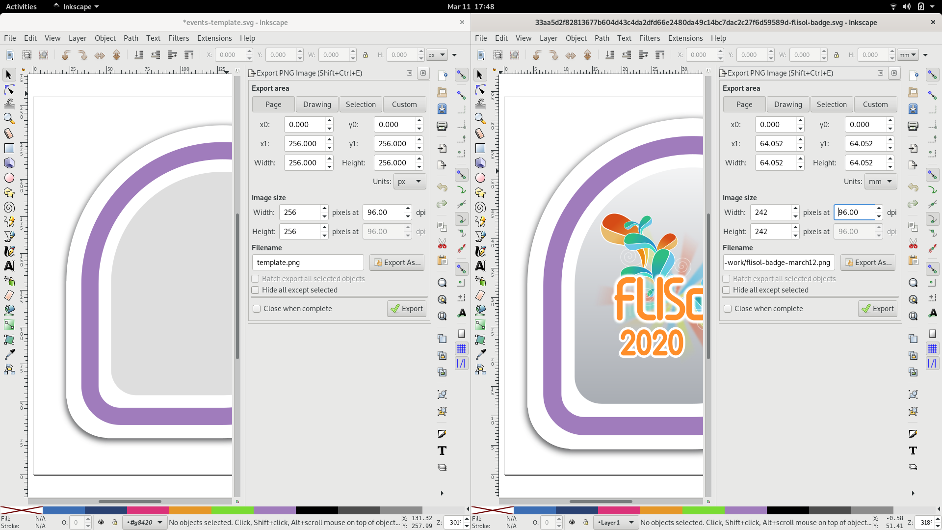The image size is (942, 530).
Task: Pick the Gradient tool in flisol-badge window
Action: click(480, 325)
